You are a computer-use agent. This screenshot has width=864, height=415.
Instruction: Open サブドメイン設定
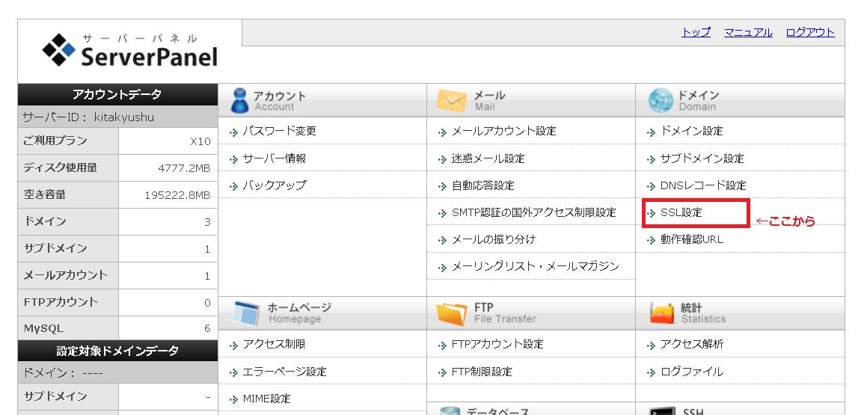(702, 159)
